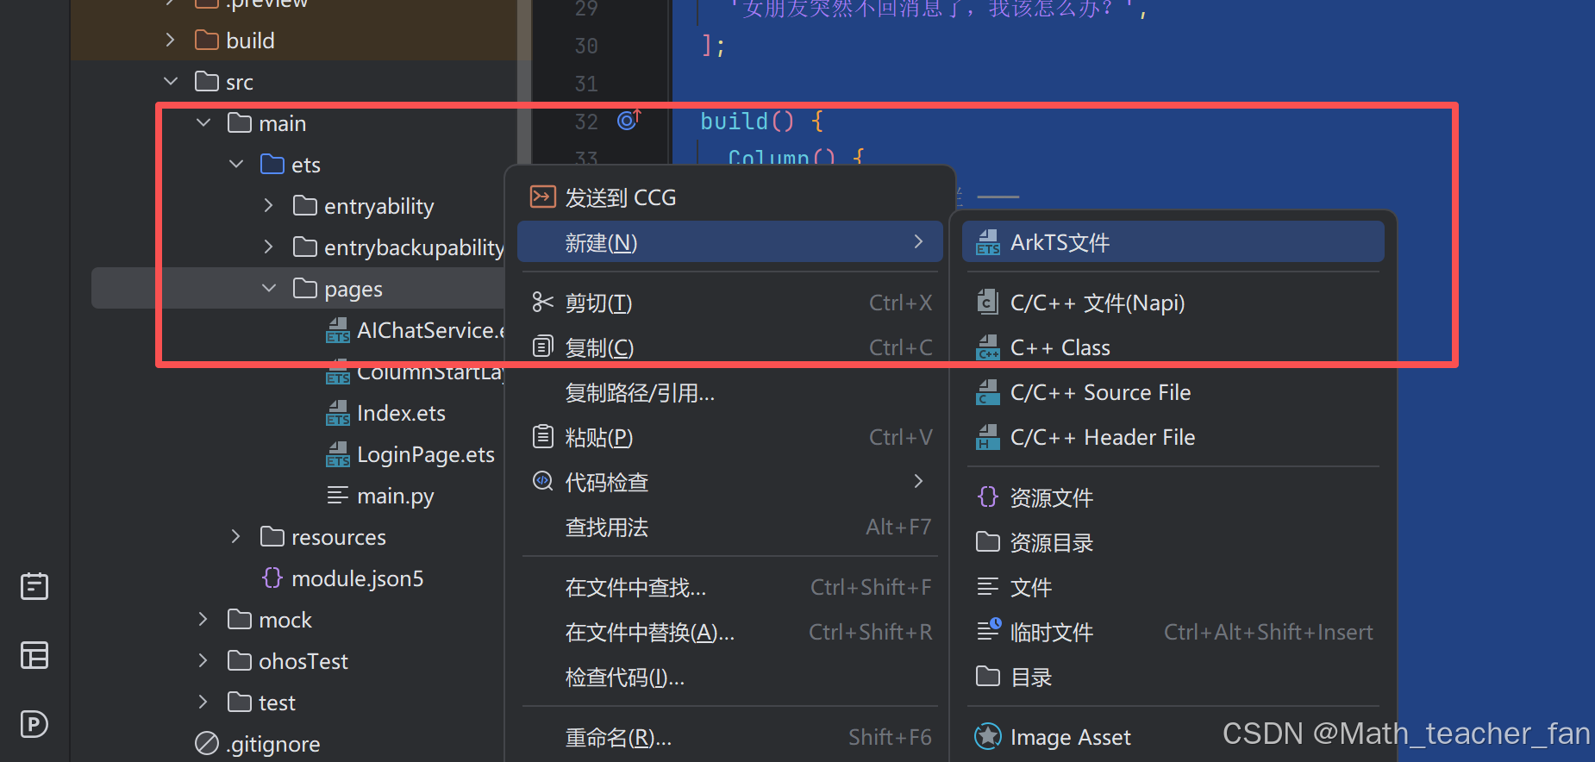Click the ArkTS文件 ETS icon
The width and height of the screenshot is (1595, 762).
tap(988, 243)
